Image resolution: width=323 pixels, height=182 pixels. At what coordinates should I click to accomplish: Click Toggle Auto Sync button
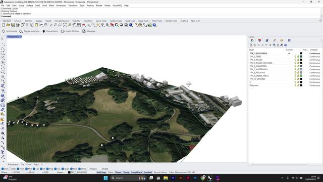(29, 31)
